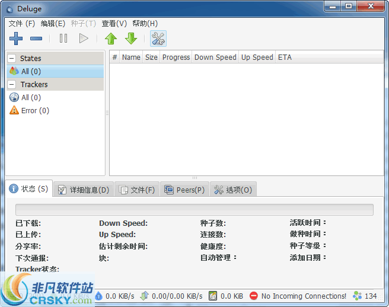Click the 0.0 KiB/s download speed status
Image resolution: width=389 pixels, height=307 pixels.
pos(120,296)
